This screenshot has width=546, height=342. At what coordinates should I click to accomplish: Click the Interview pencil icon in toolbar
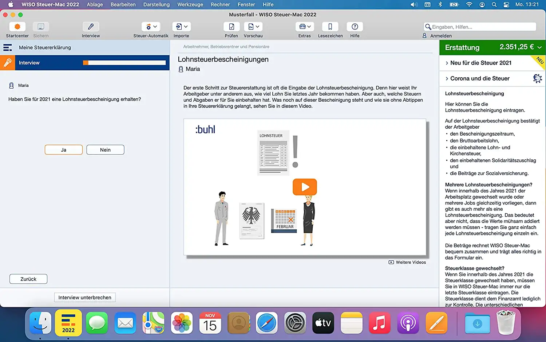[x=91, y=27]
